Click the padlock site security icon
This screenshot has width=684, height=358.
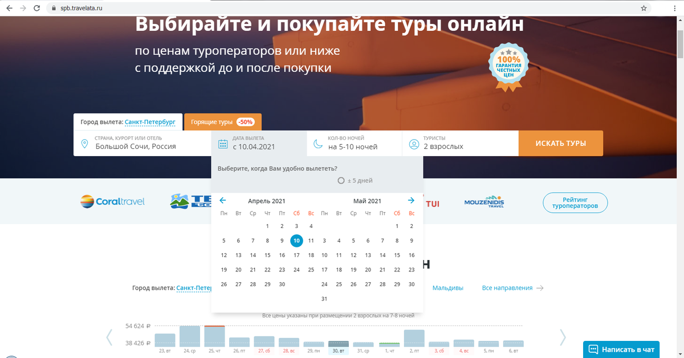pos(54,9)
